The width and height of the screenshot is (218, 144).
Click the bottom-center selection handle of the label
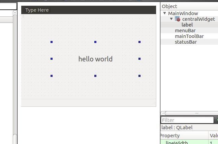tap(95, 76)
